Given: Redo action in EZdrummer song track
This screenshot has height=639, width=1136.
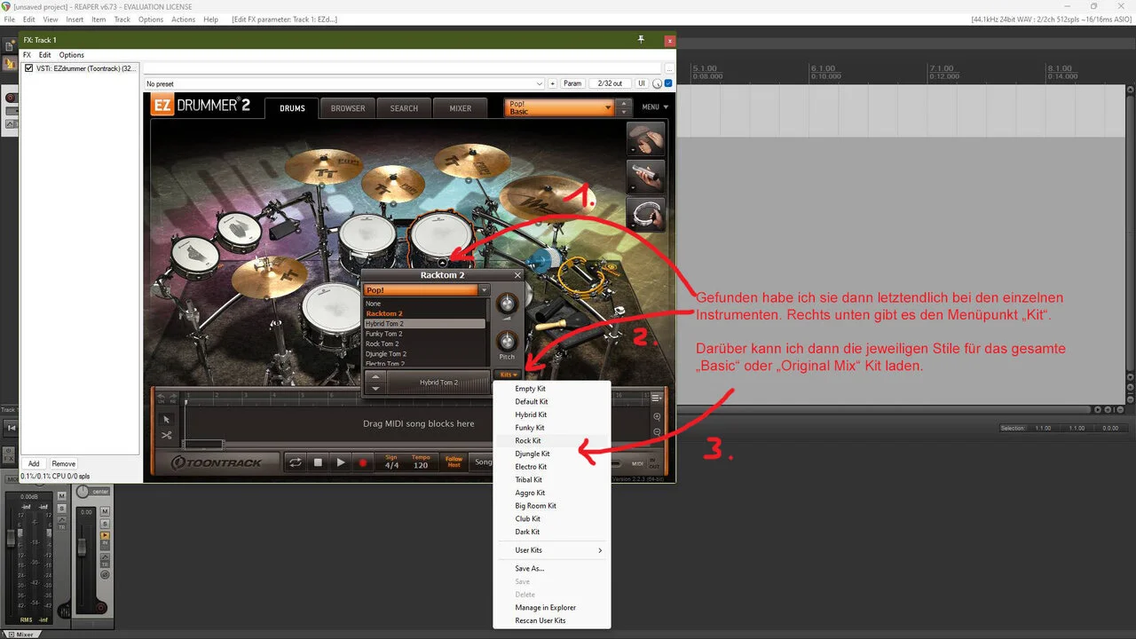Looking at the screenshot, I should 171,398.
